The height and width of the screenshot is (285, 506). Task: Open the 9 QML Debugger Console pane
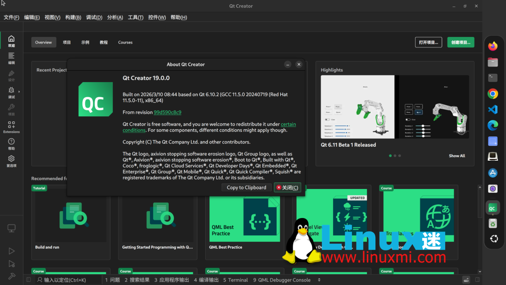(x=282, y=280)
